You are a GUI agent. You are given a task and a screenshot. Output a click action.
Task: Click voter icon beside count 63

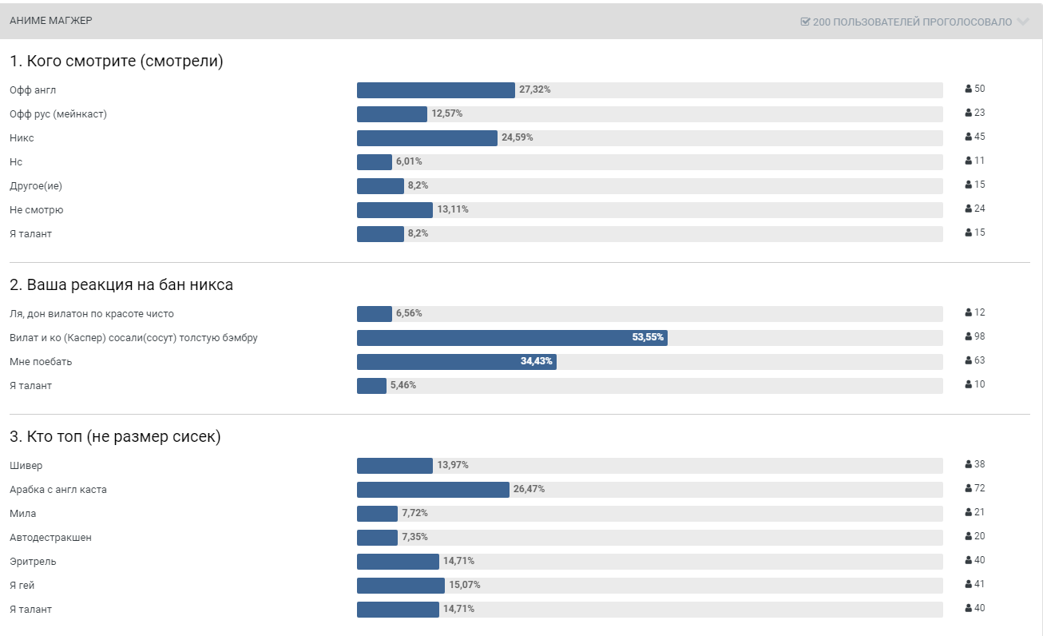coord(969,361)
